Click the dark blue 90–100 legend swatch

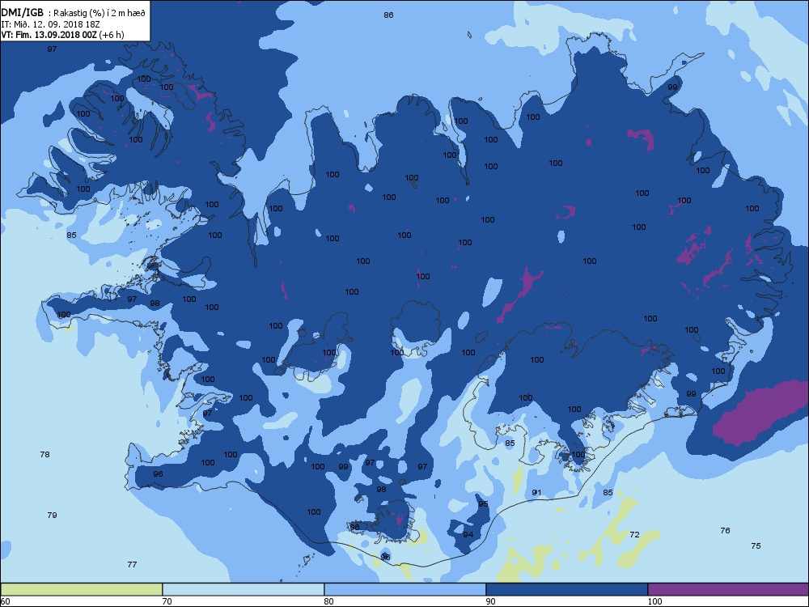[566, 589]
